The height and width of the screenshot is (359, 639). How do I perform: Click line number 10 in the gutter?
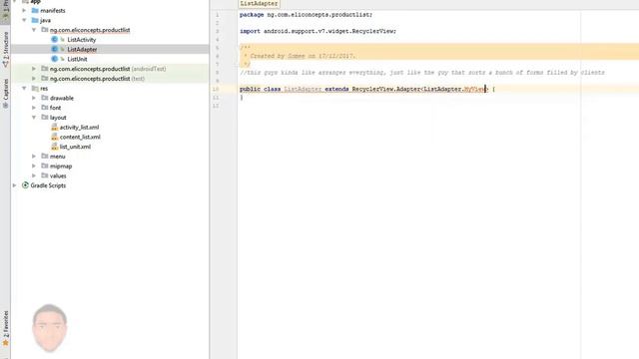216,89
